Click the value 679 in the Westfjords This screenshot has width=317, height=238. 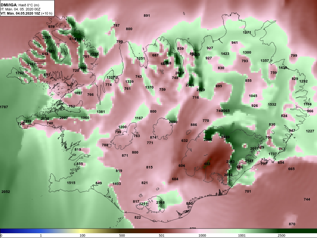[51, 27]
